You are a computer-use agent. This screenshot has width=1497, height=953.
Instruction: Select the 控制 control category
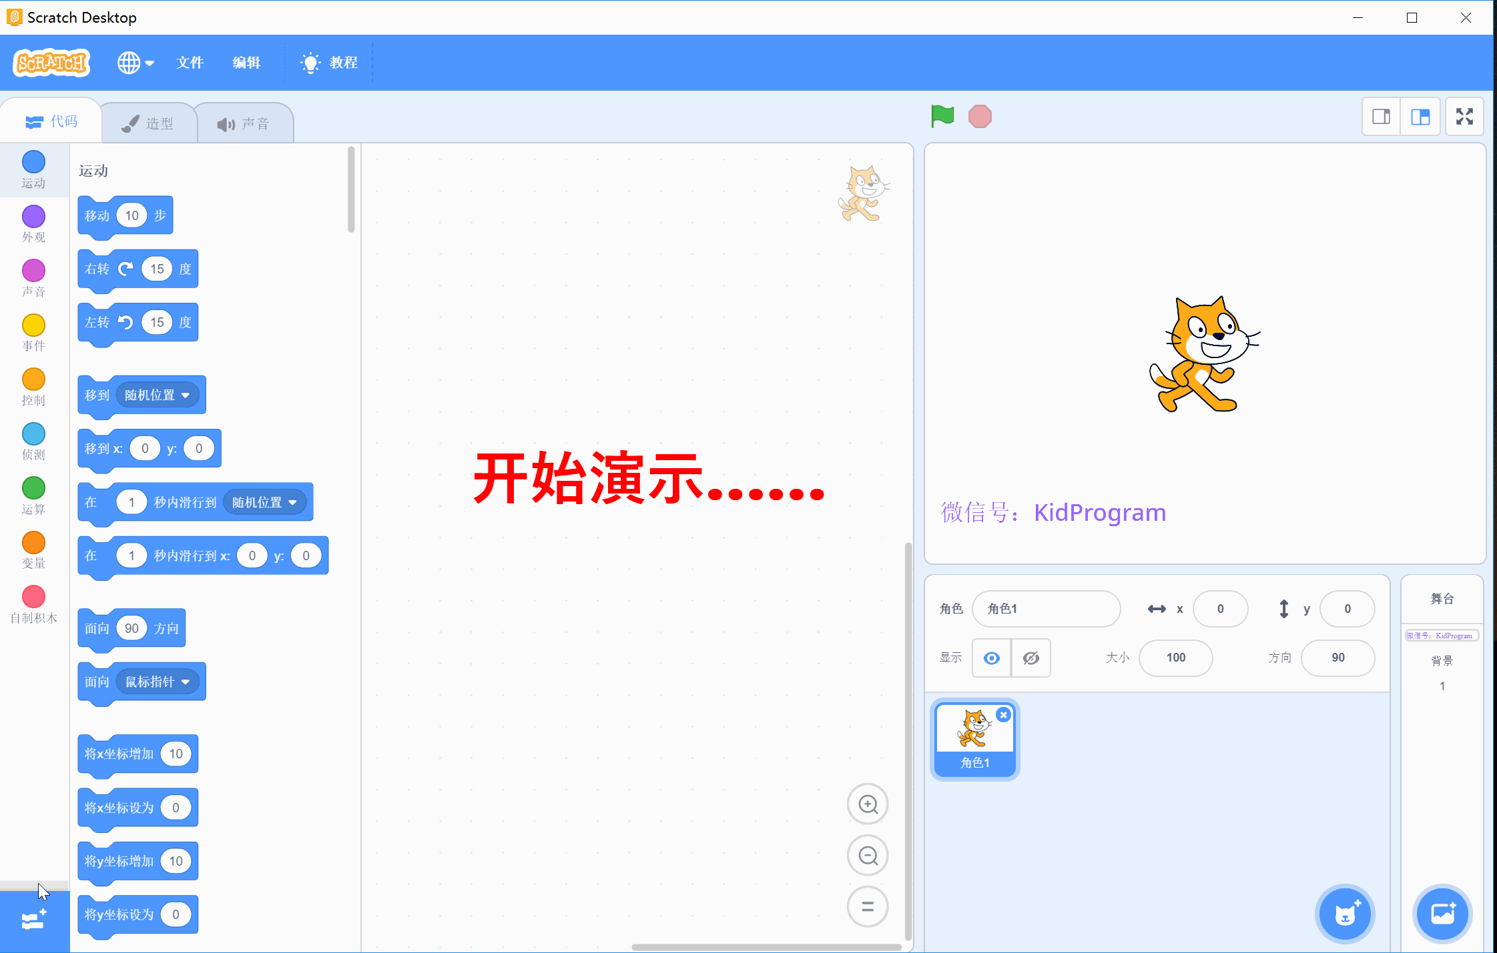(33, 387)
